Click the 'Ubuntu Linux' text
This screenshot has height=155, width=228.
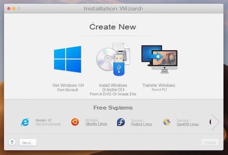coord(96,124)
